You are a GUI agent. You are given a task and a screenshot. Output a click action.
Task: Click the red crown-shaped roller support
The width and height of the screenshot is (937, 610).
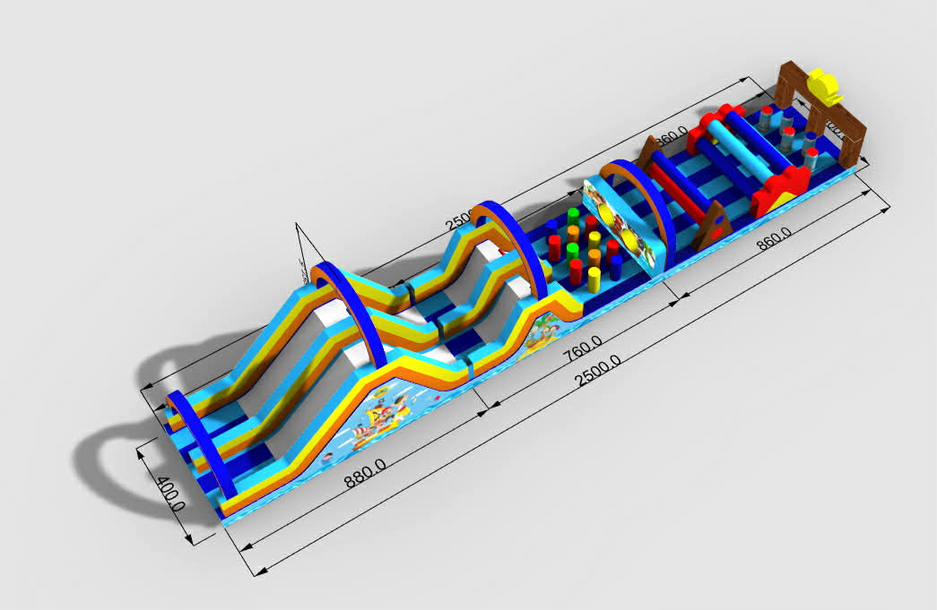pos(779,191)
